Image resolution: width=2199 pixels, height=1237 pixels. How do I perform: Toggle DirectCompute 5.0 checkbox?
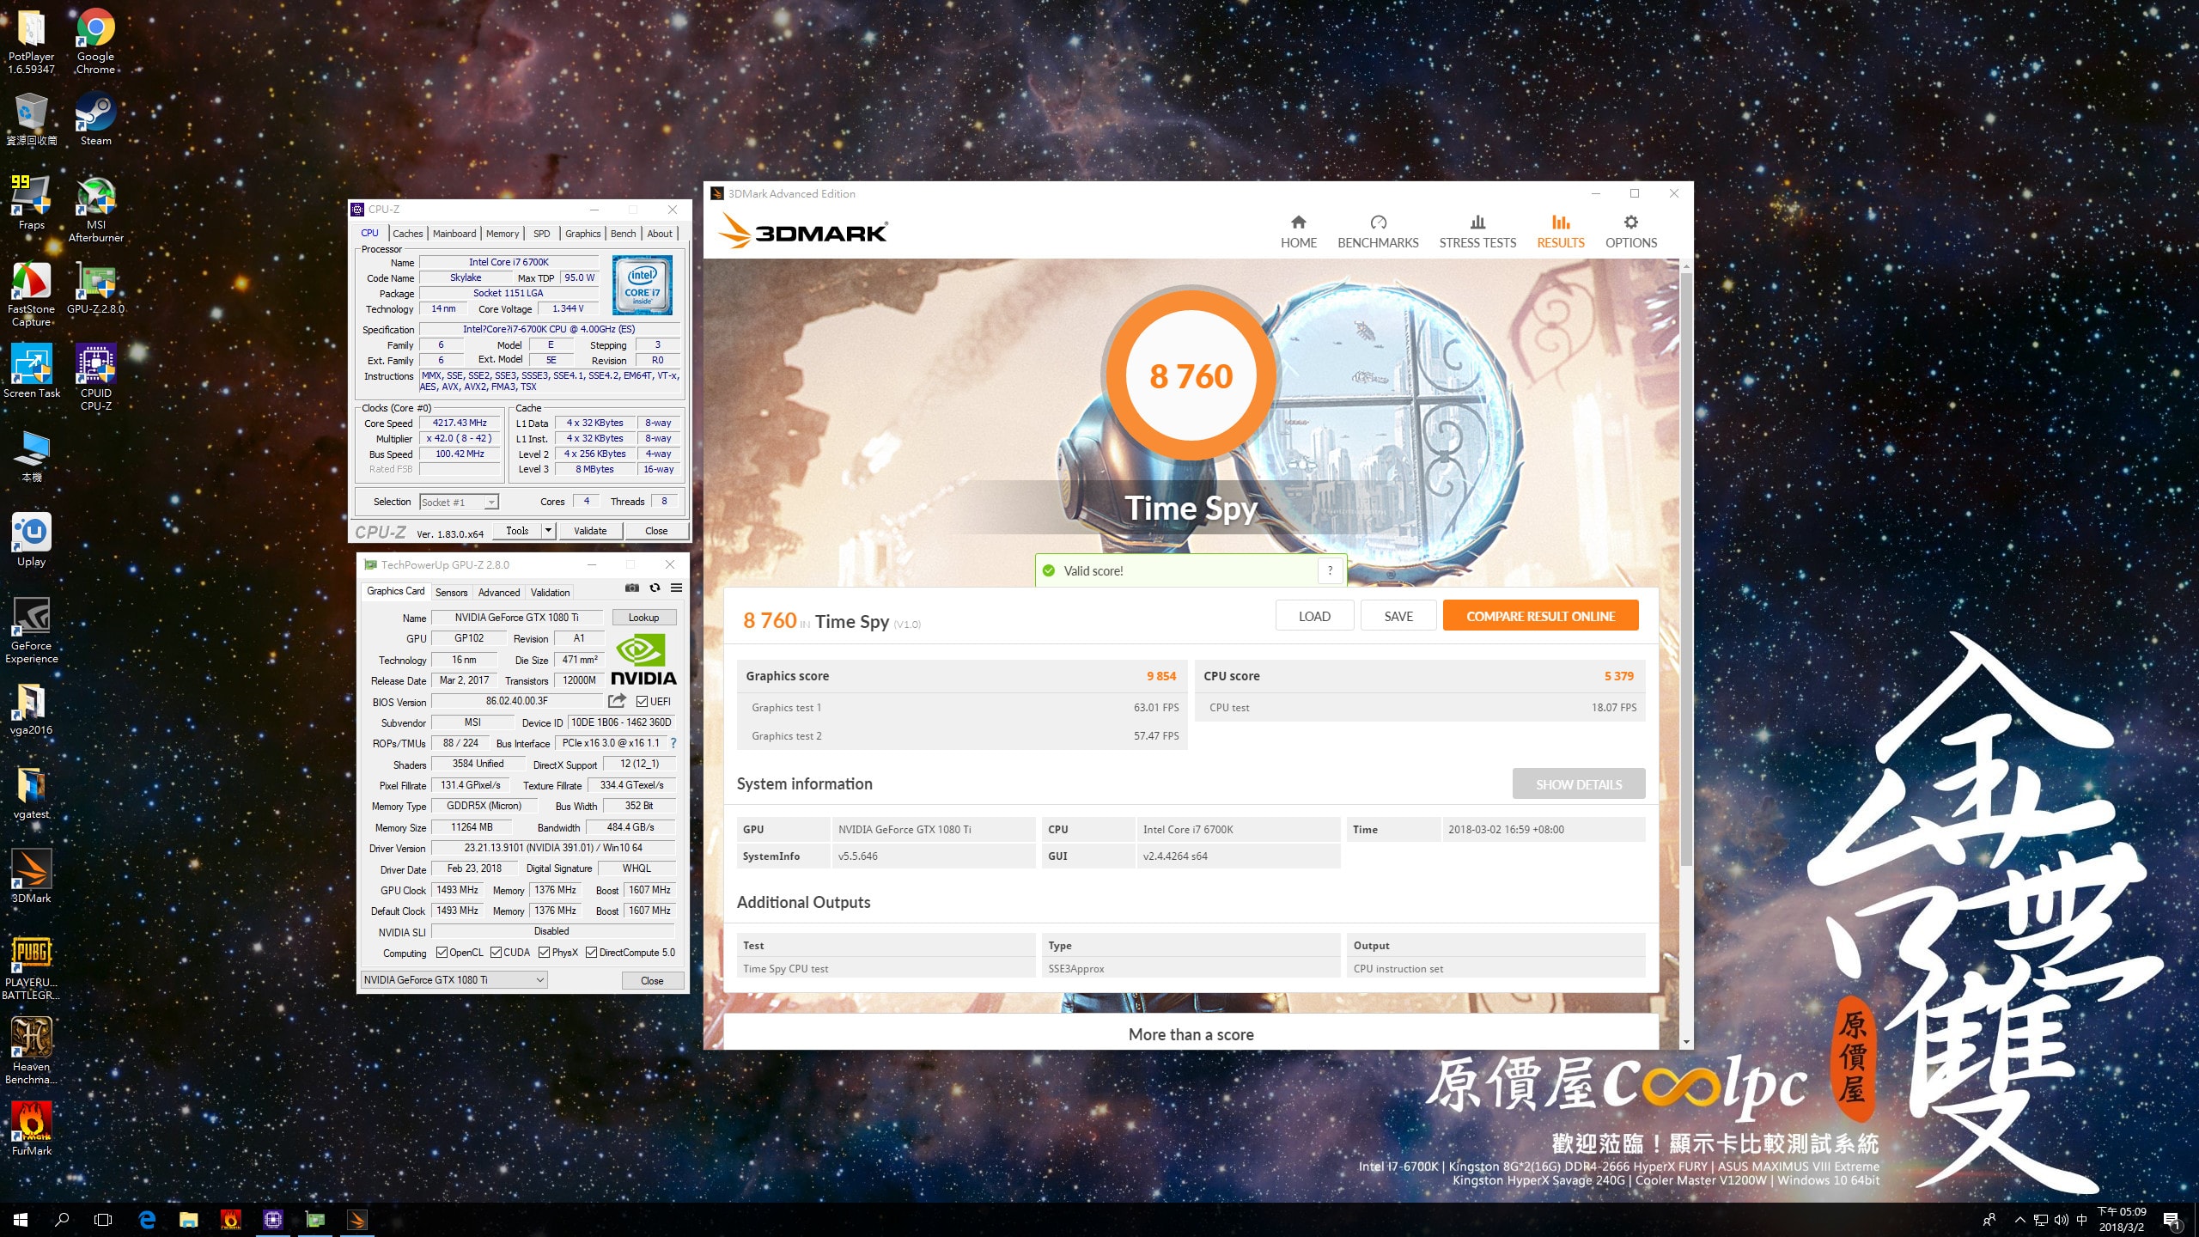tap(591, 953)
